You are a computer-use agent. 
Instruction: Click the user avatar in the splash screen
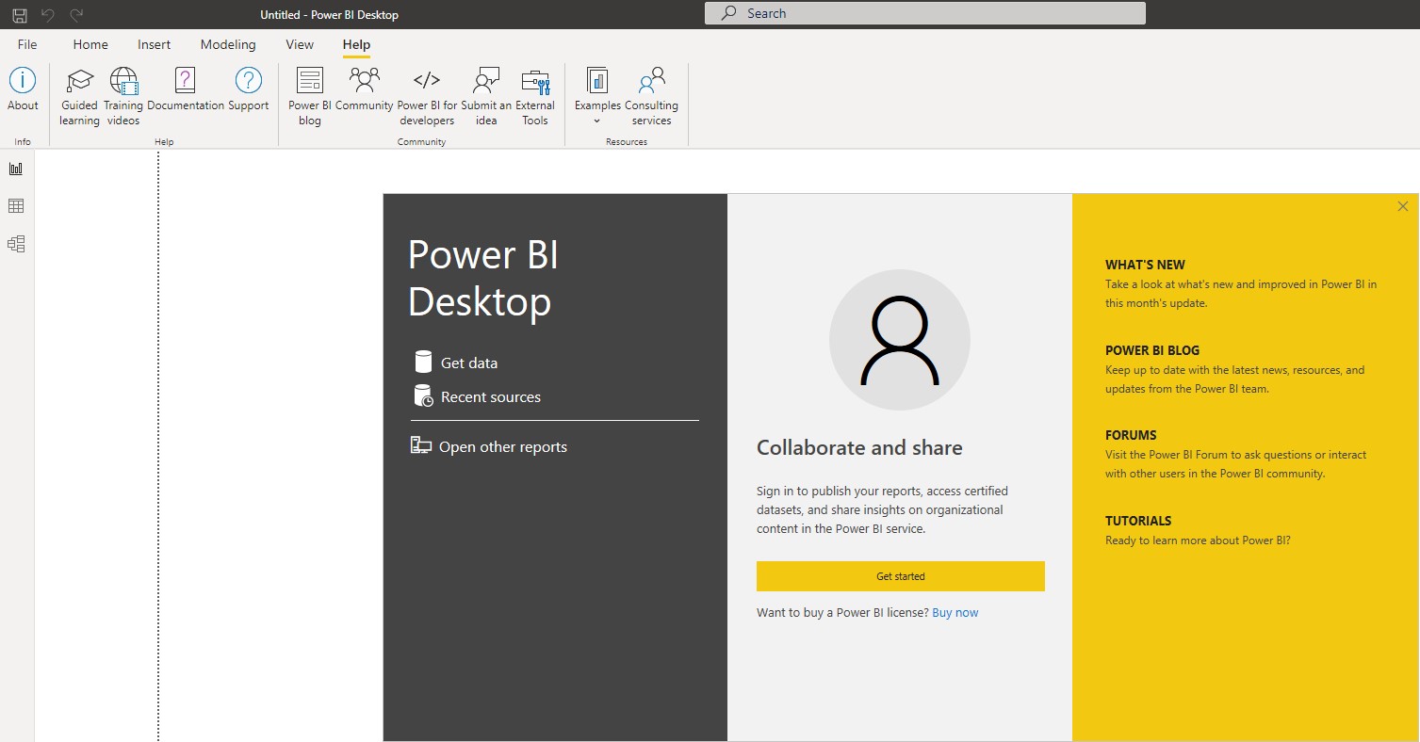(900, 340)
